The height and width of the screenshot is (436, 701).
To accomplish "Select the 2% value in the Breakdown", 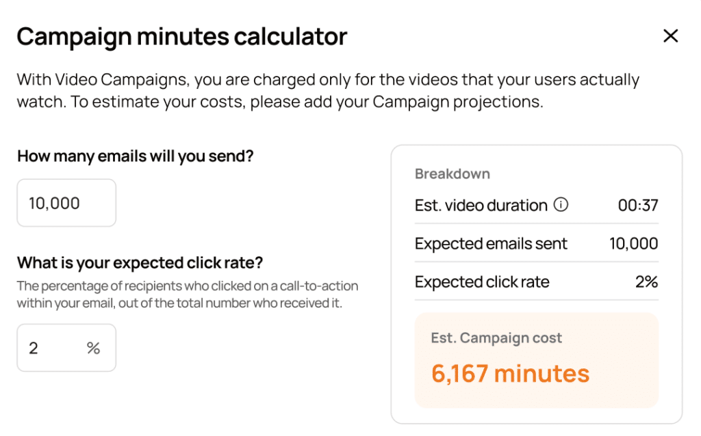I will (646, 282).
